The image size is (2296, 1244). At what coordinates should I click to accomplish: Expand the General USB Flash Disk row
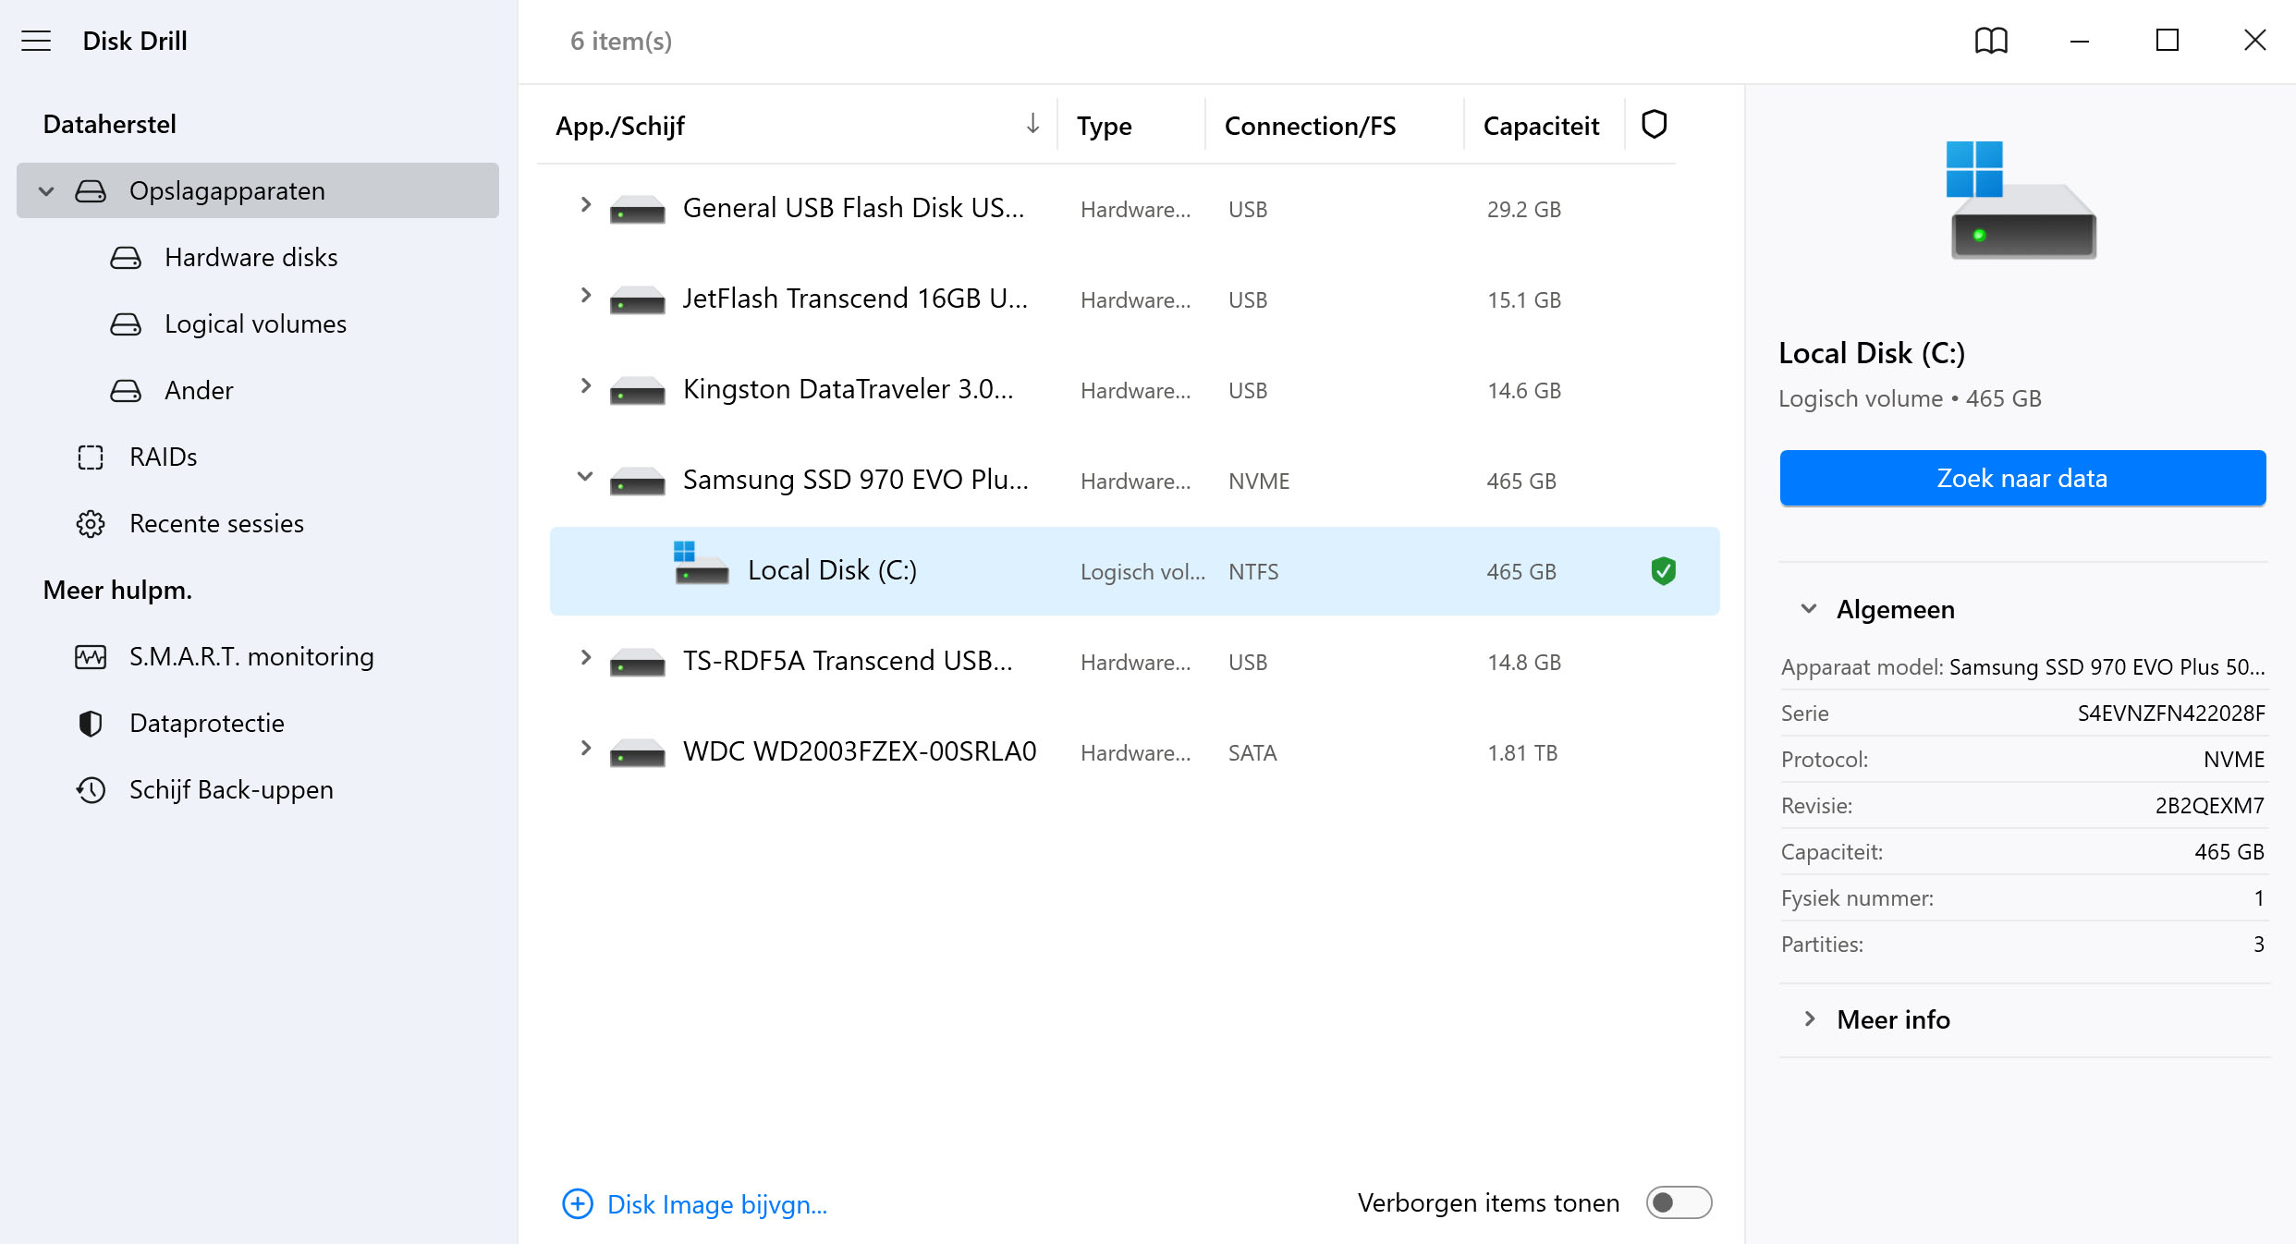pyautogui.click(x=585, y=205)
